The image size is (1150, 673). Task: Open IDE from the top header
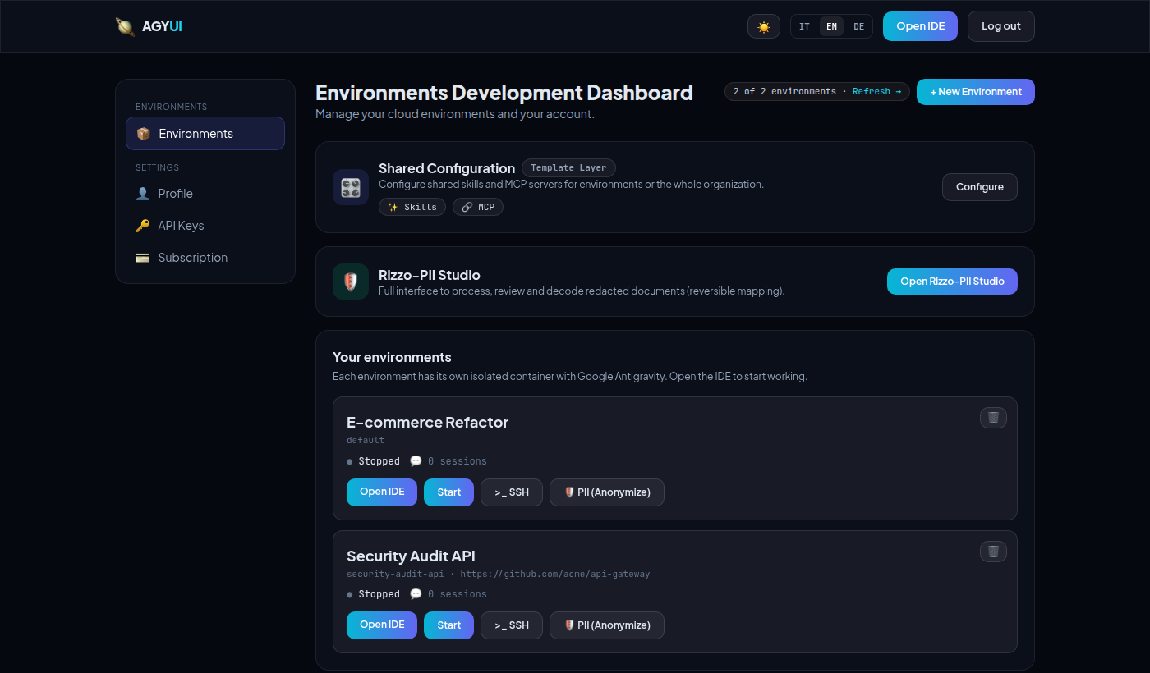920,26
